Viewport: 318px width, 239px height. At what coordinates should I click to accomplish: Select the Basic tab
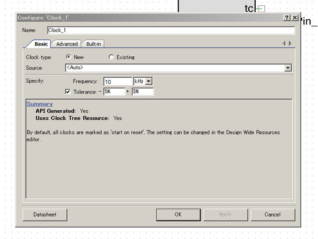coord(41,44)
